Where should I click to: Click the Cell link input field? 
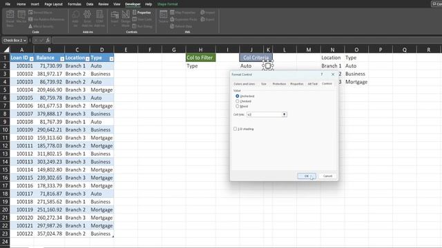(265, 114)
